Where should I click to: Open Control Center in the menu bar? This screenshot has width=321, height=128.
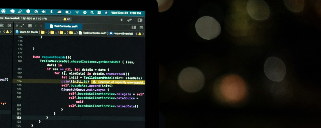tap(99, 13)
